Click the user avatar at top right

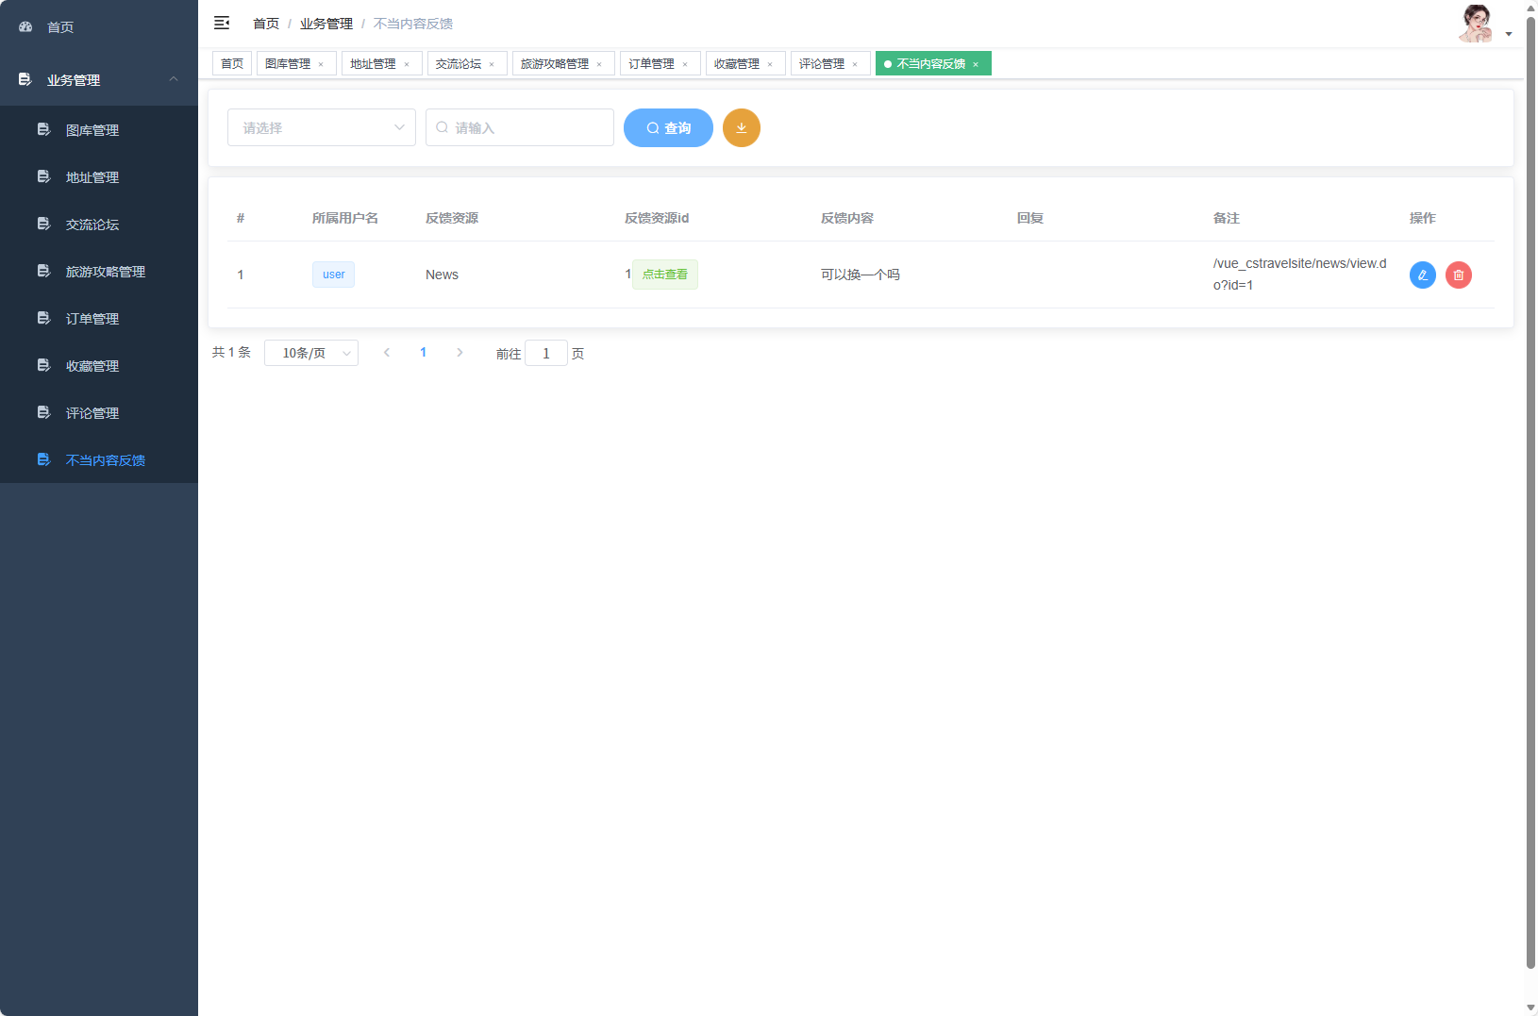coord(1478,22)
